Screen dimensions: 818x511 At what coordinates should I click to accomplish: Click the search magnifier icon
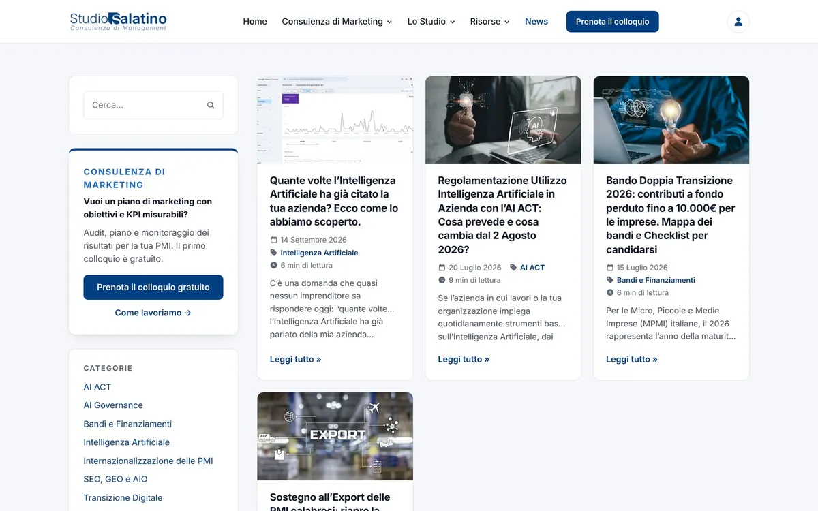211,105
